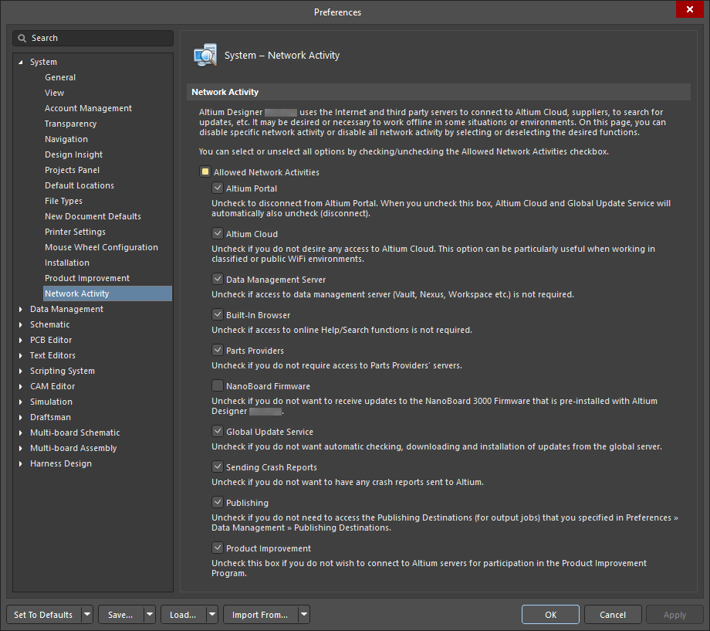The height and width of the screenshot is (631, 710).
Task: Open Projects Panel preferences
Action: (72, 170)
